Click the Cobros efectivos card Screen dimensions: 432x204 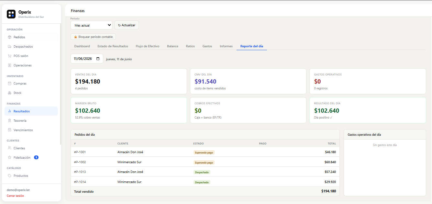click(x=248, y=110)
